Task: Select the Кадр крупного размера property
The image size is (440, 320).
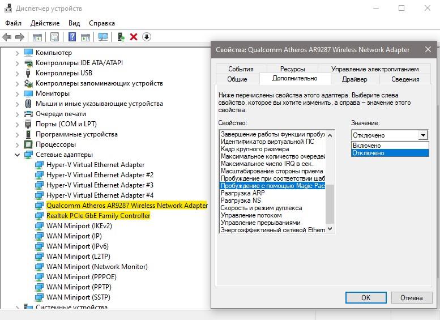Action: (x=255, y=149)
